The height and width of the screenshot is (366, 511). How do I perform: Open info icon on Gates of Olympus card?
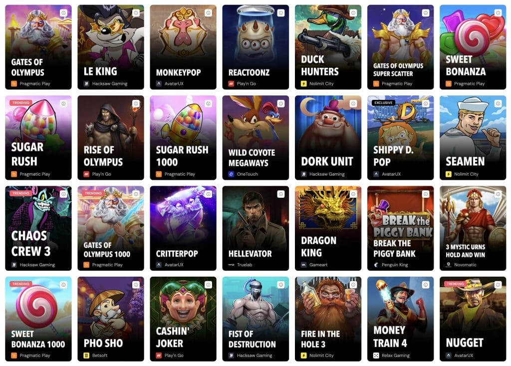click(x=63, y=12)
